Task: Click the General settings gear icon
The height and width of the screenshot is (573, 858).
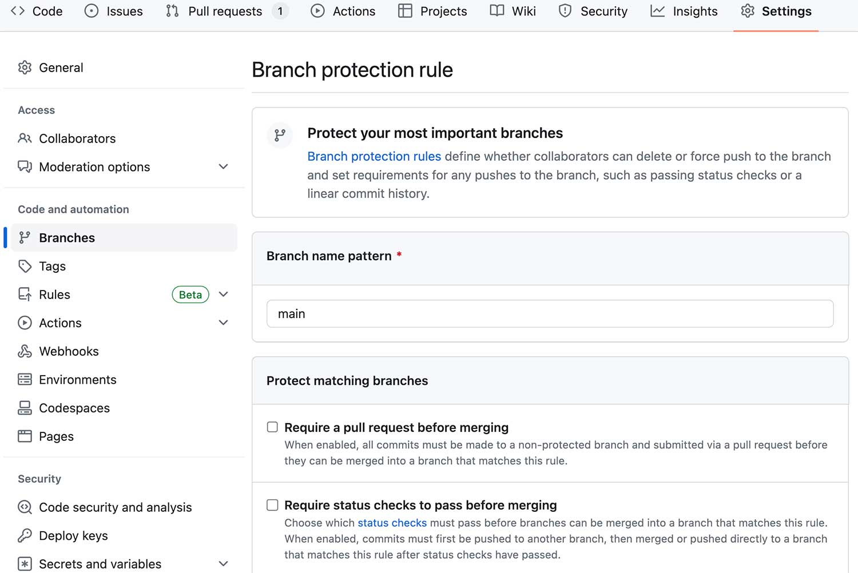Action: (x=25, y=67)
